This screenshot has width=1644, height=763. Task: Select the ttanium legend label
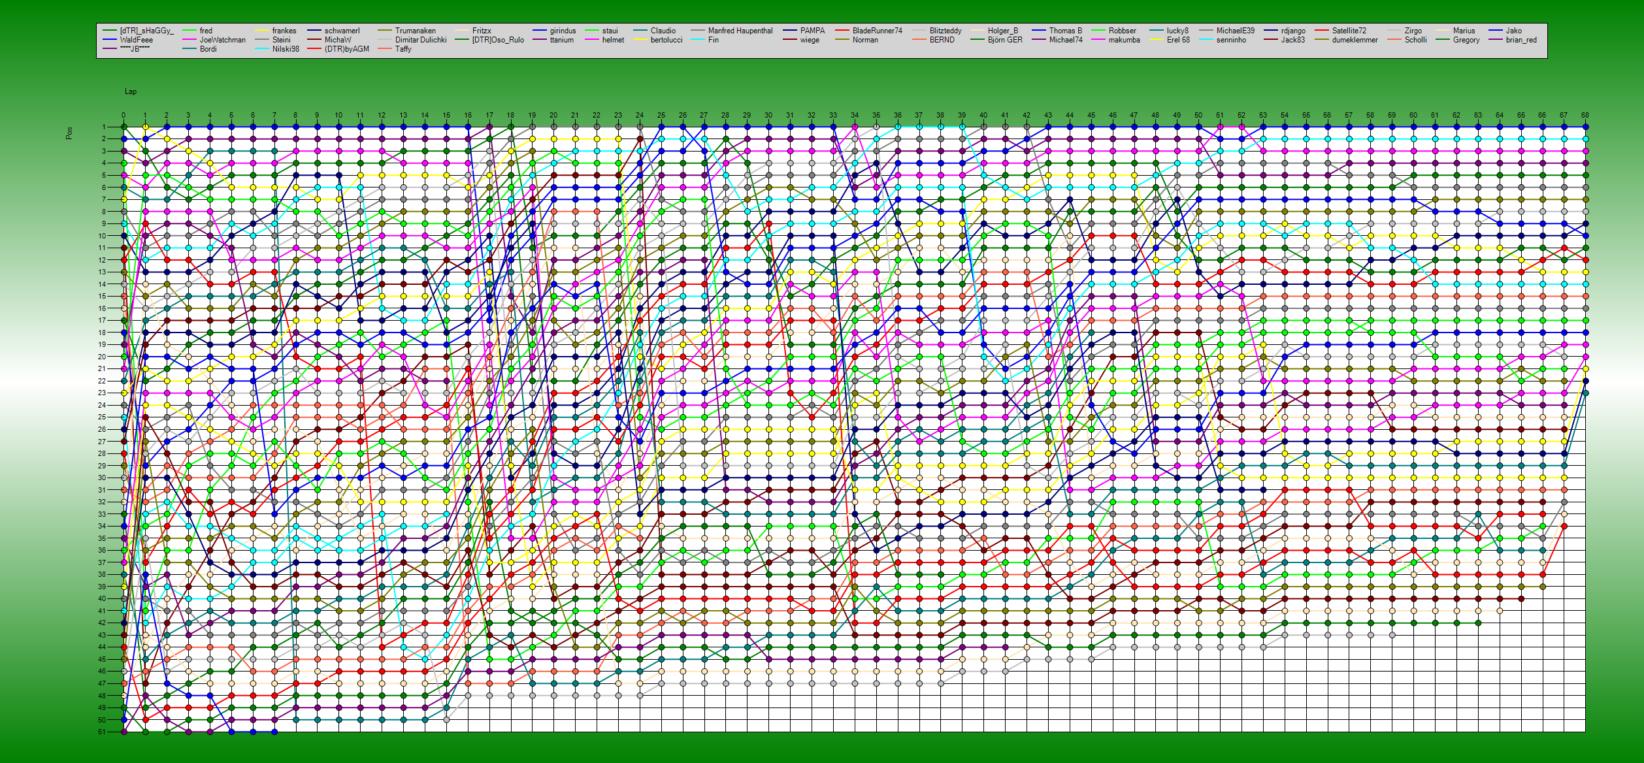pos(562,40)
